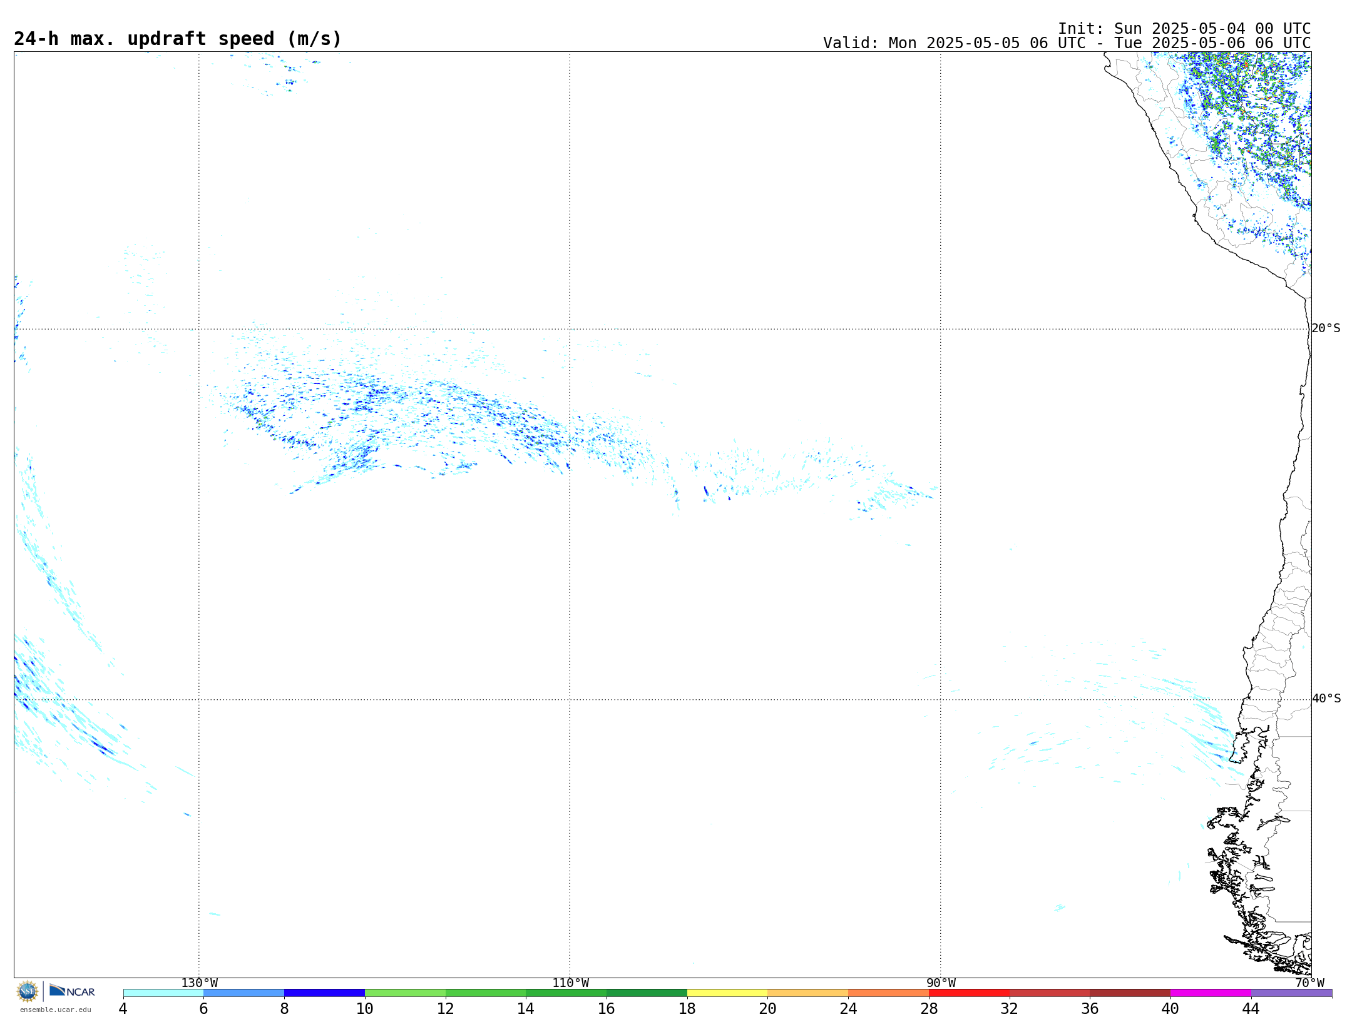Screen dimensions: 1352x1017
Task: Click the colorbar tick value 18
Action: point(687,1009)
